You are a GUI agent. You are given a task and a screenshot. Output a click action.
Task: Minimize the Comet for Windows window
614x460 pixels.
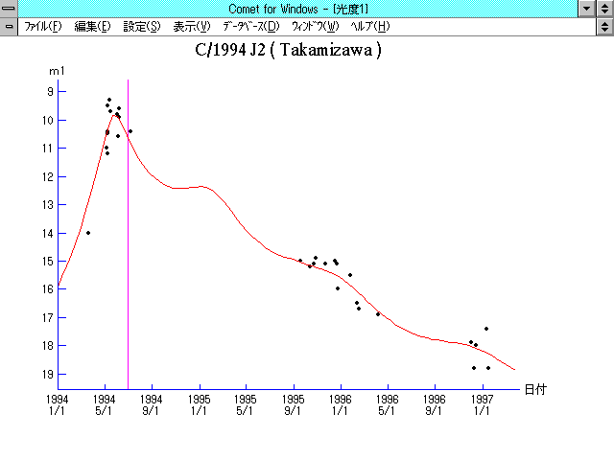587,9
